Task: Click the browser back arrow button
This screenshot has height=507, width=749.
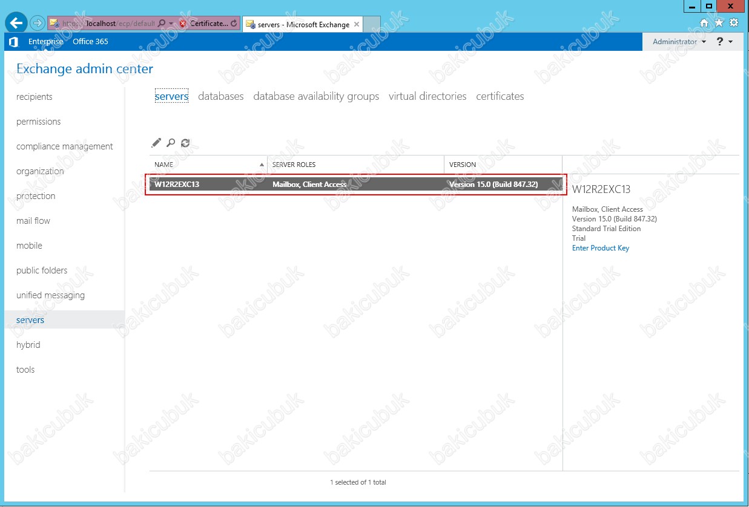Action: [16, 23]
